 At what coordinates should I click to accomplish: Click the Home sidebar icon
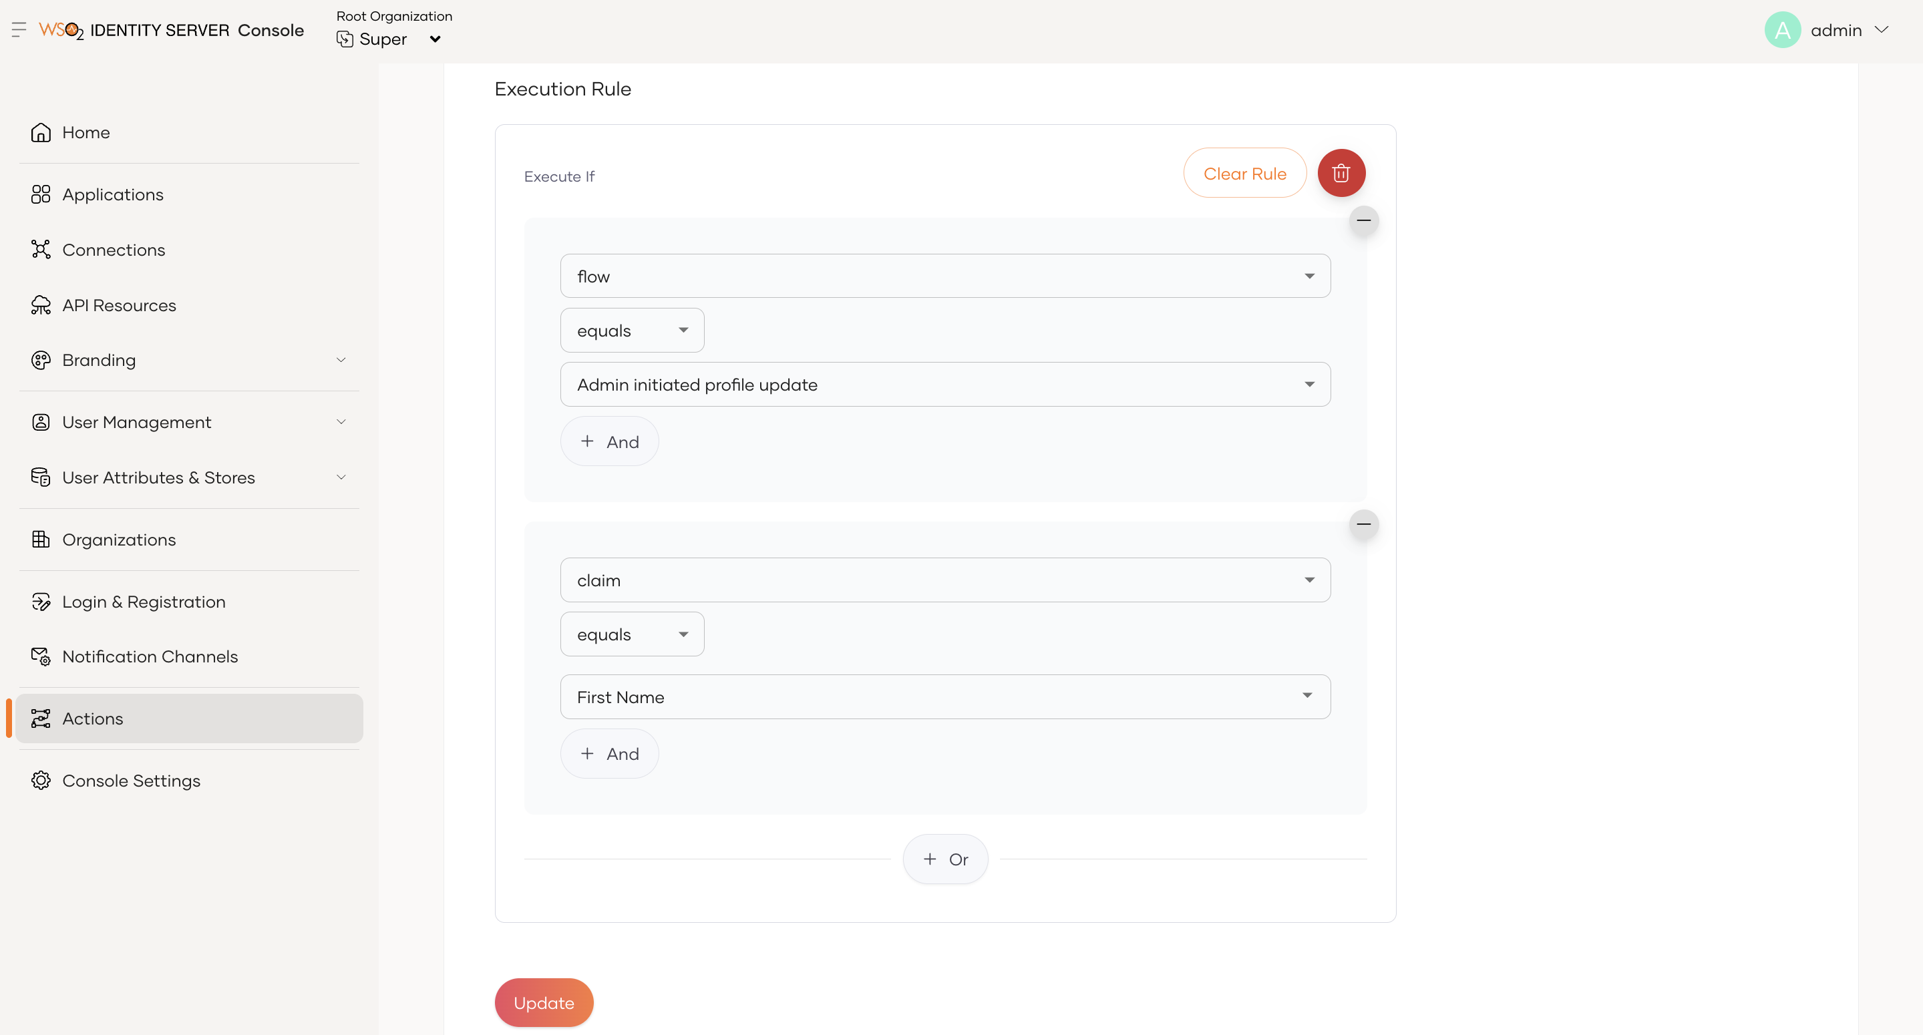coord(41,132)
